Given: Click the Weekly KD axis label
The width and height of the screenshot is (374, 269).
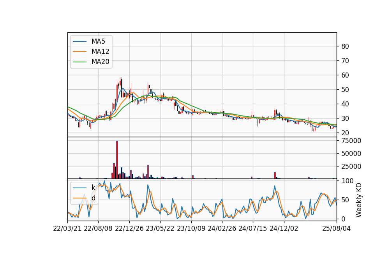Looking at the screenshot, I should click(358, 200).
